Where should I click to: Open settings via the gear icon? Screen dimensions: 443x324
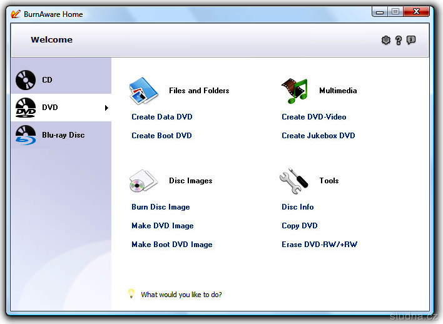coord(386,40)
